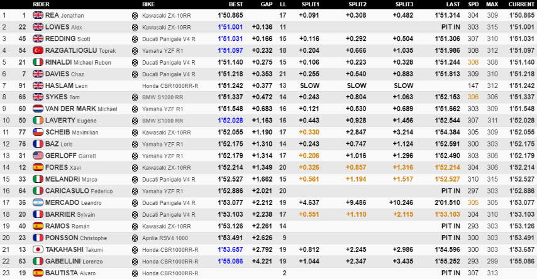Click the checkered flag icon in PONSSON's row
Screen dimensions: 537x279
click(135, 238)
